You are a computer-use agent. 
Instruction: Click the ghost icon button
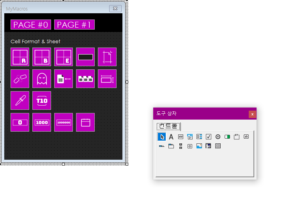click(x=42, y=79)
